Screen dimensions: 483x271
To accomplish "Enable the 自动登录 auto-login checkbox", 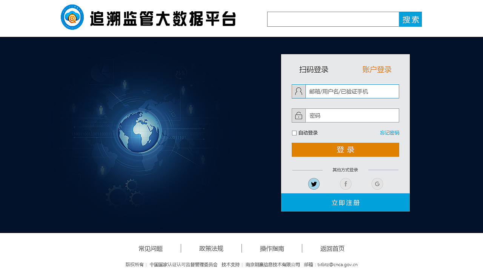I will pos(294,133).
